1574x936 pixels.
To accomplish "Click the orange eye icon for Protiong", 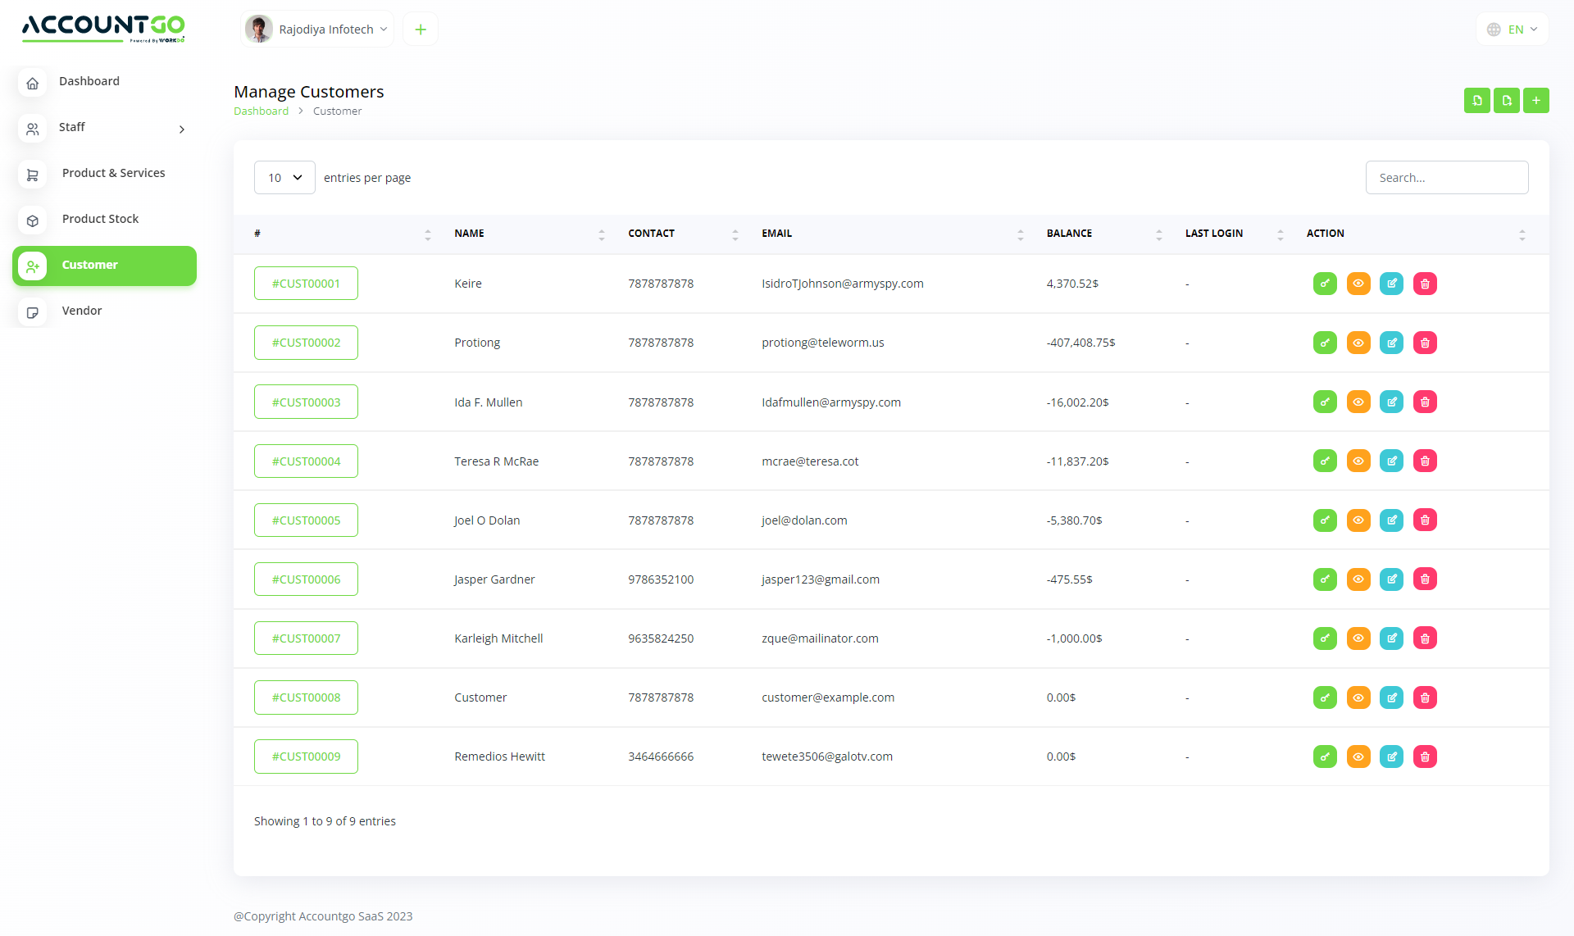I will click(1358, 343).
